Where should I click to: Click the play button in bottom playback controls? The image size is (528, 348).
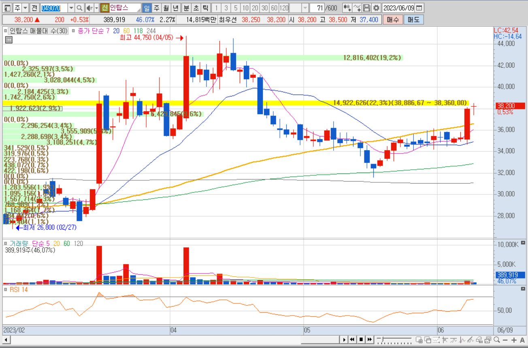344,339
